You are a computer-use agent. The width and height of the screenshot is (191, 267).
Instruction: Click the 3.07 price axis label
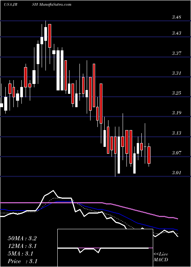[x=176, y=153]
